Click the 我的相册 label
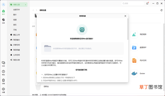Viewport: 165px width, 96px height. pos(143,34)
